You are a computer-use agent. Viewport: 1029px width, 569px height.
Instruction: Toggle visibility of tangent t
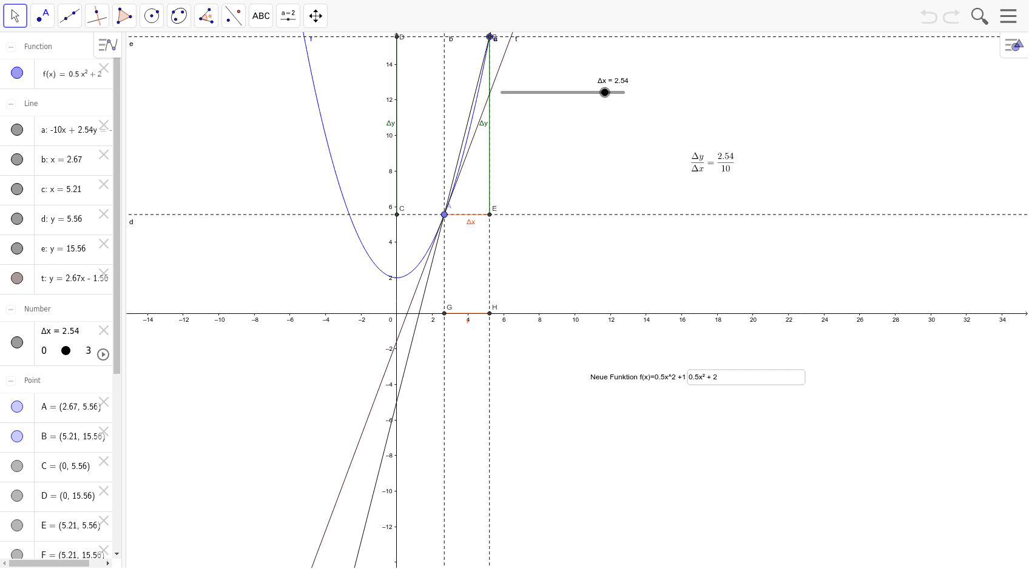point(17,278)
